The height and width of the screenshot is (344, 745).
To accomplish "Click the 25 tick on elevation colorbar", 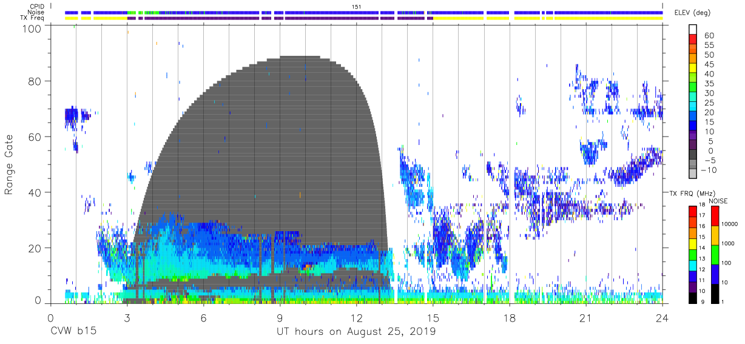I will click(x=709, y=103).
